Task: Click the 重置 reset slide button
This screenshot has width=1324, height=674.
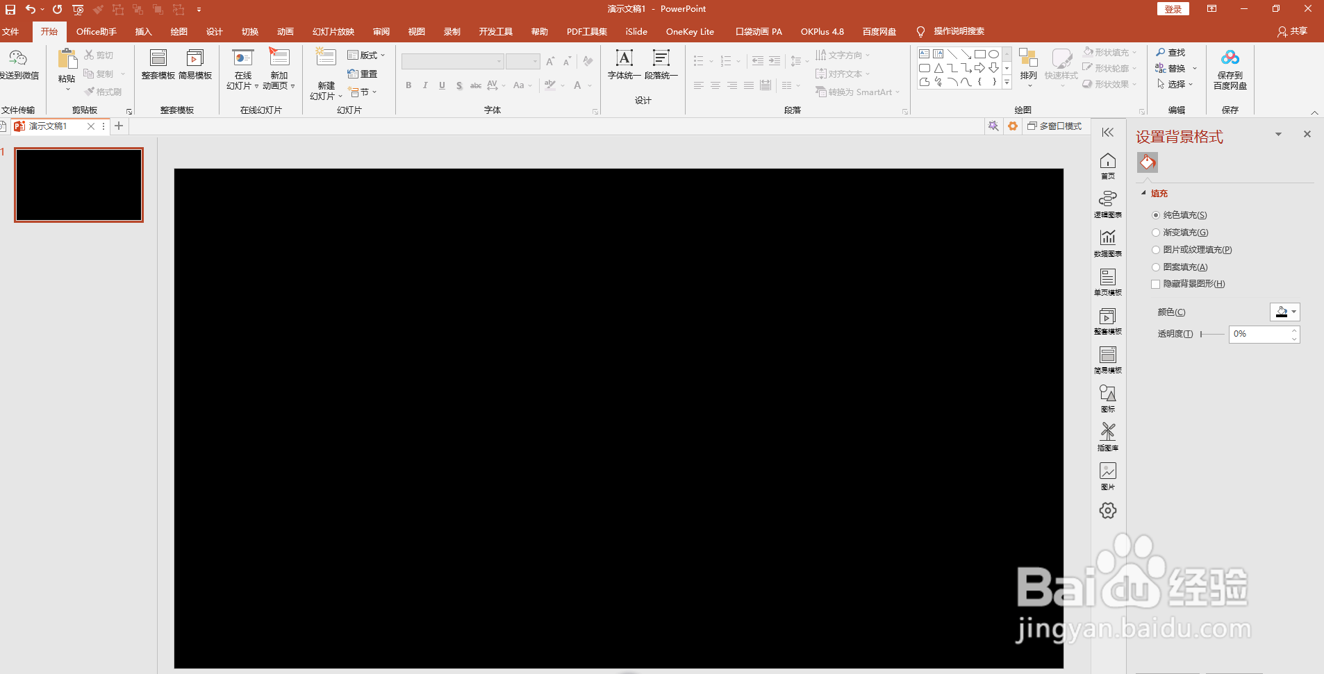Action: tap(363, 74)
